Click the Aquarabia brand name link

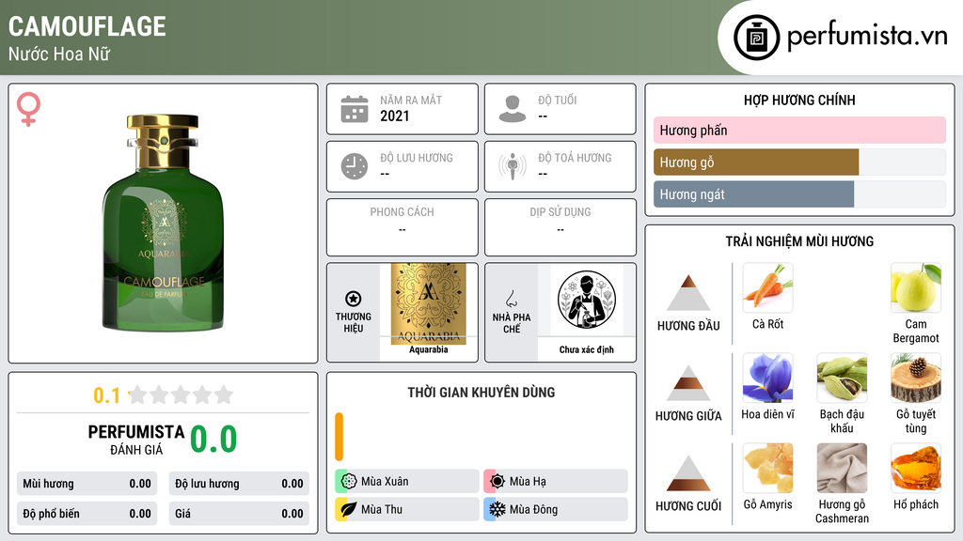click(429, 349)
